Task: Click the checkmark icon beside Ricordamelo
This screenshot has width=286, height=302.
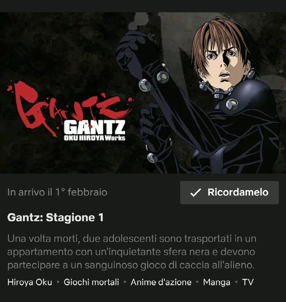Action: tap(196, 193)
